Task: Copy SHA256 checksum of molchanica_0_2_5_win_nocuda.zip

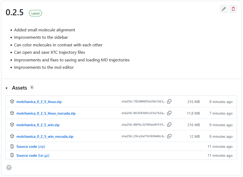Action: (x=169, y=136)
